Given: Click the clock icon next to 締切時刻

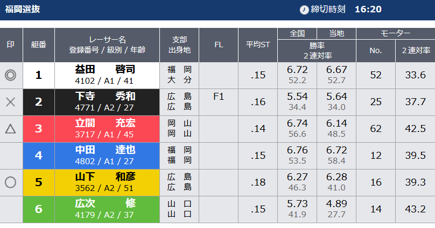Looking at the screenshot, I should pos(304,10).
